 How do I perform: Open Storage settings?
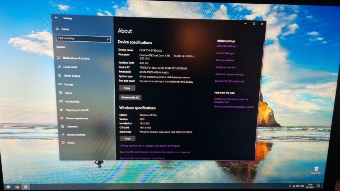click(66, 85)
